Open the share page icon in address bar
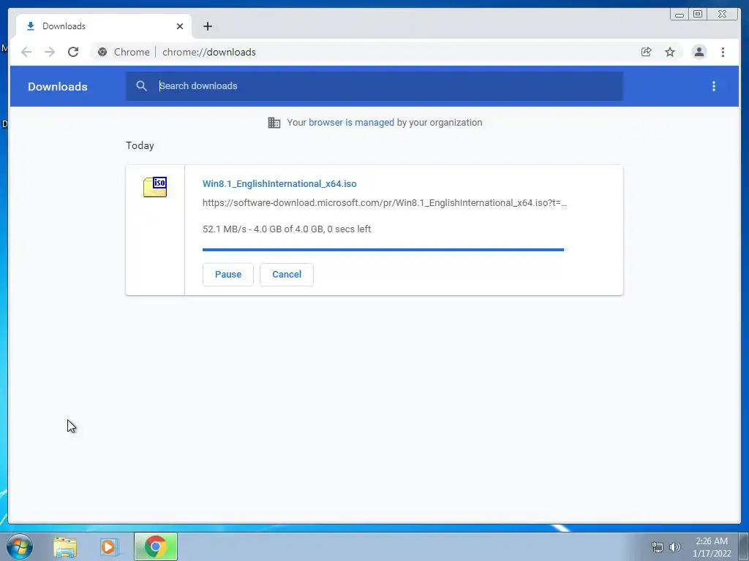 (x=647, y=52)
